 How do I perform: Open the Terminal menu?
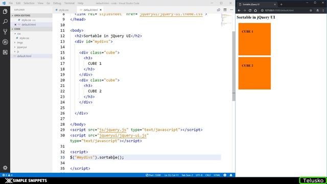tap(69, 3)
